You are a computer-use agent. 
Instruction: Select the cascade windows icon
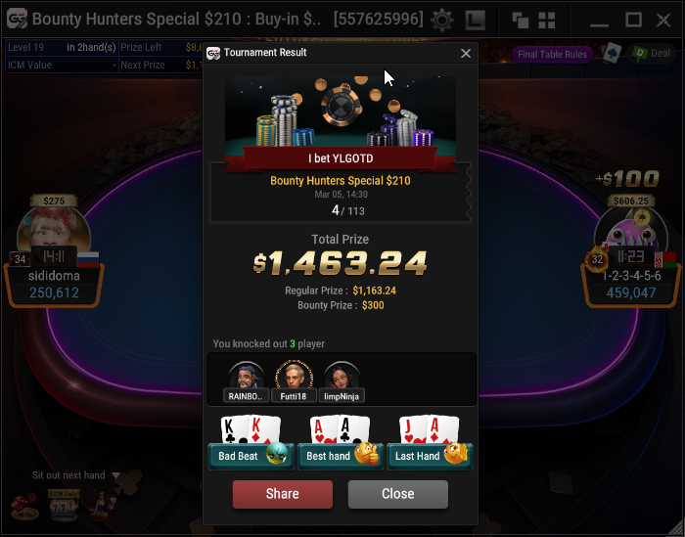pos(521,21)
